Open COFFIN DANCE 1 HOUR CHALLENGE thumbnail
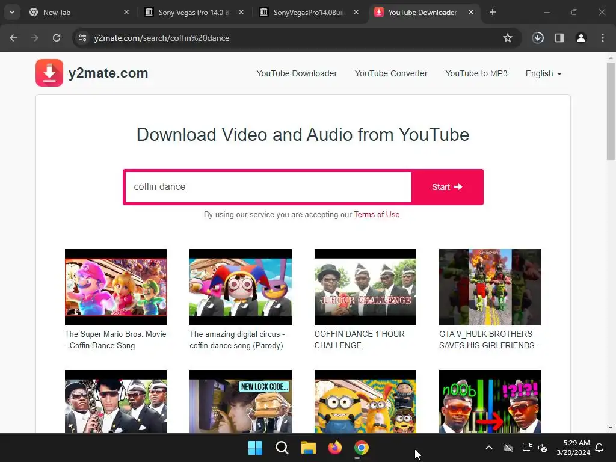616x462 pixels. 365,287
